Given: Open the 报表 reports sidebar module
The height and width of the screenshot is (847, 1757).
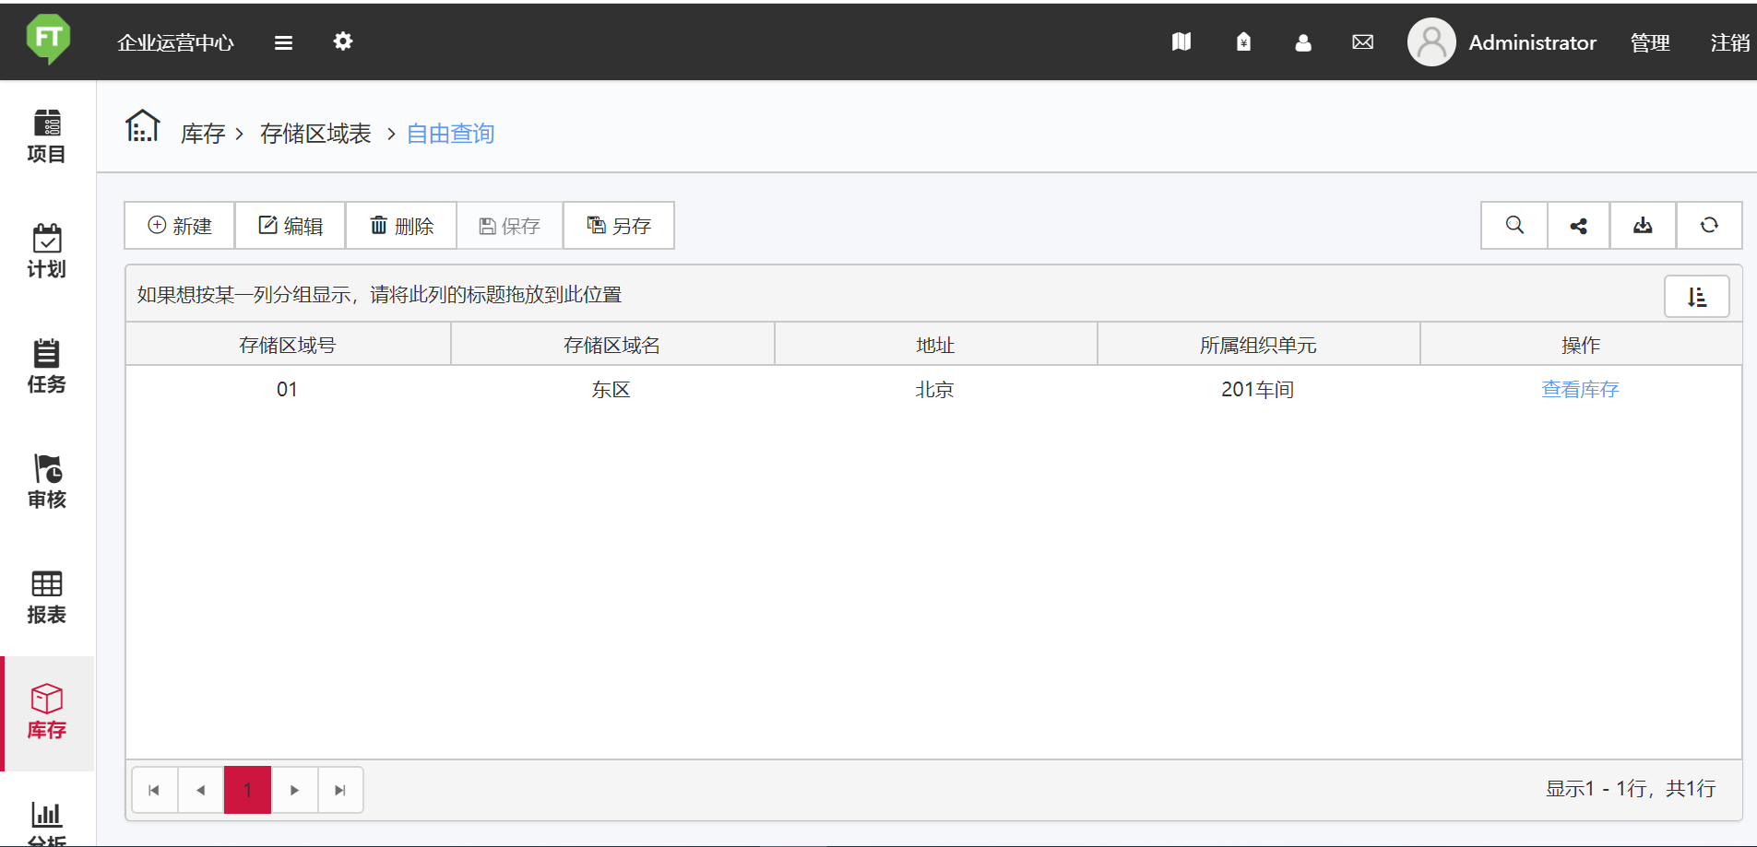Looking at the screenshot, I should [47, 597].
